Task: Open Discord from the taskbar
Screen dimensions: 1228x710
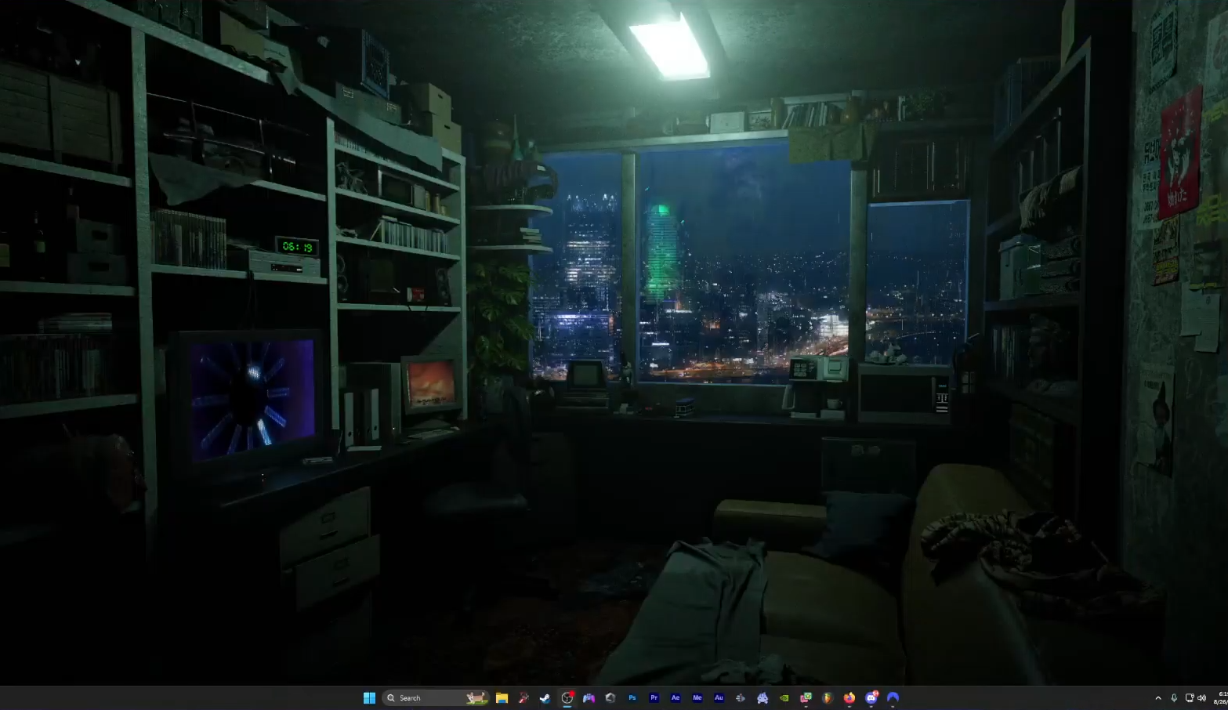Action: [871, 697]
